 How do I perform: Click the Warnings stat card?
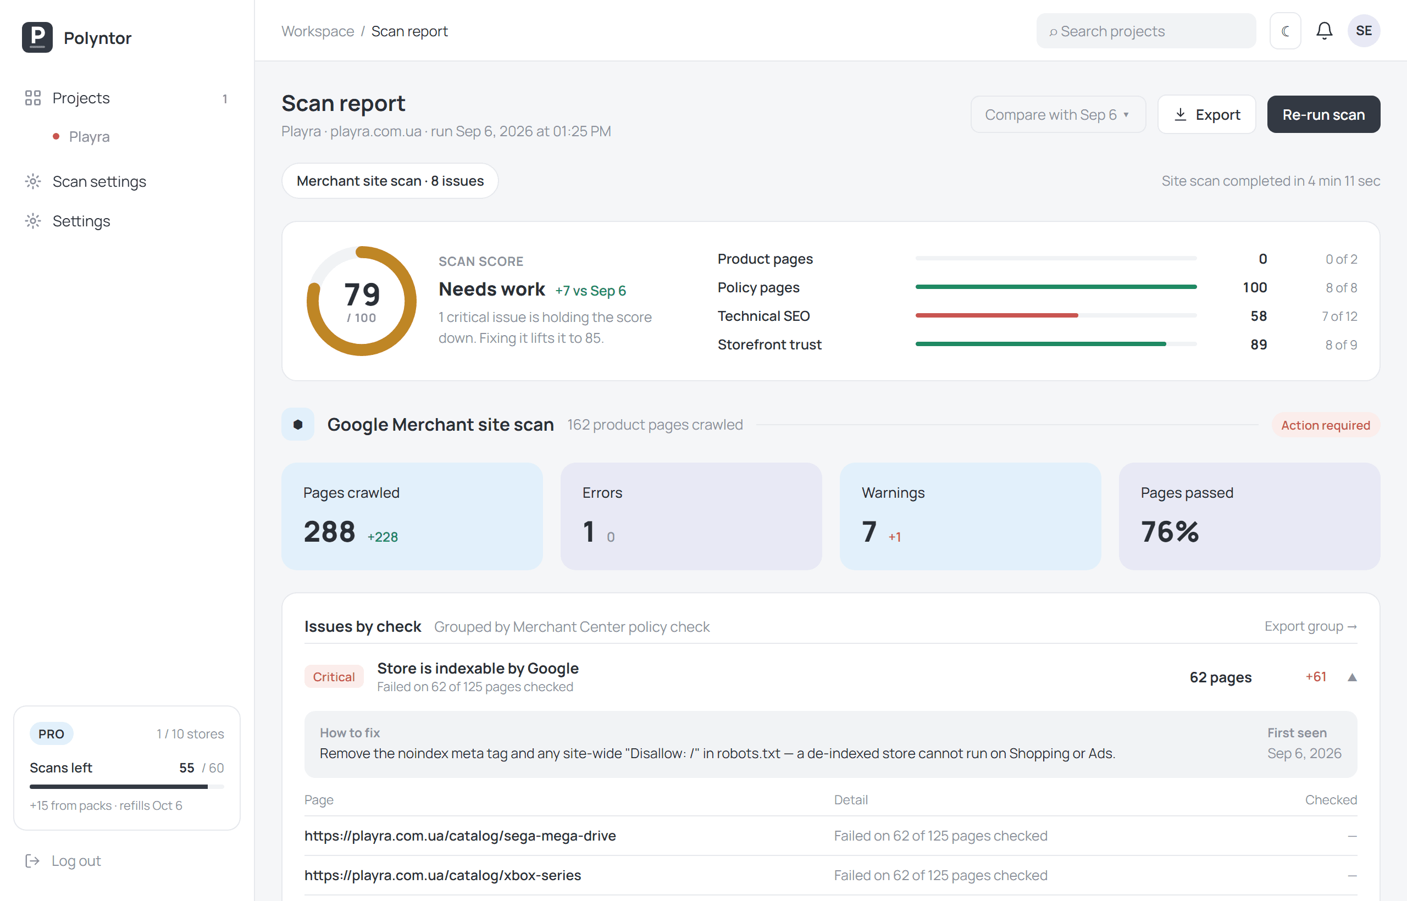pyautogui.click(x=971, y=516)
